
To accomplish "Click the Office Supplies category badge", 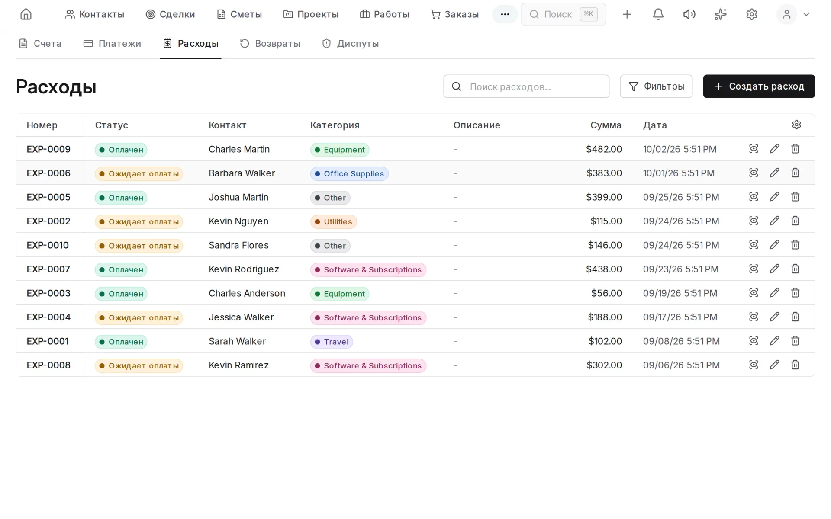I will pyautogui.click(x=349, y=173).
